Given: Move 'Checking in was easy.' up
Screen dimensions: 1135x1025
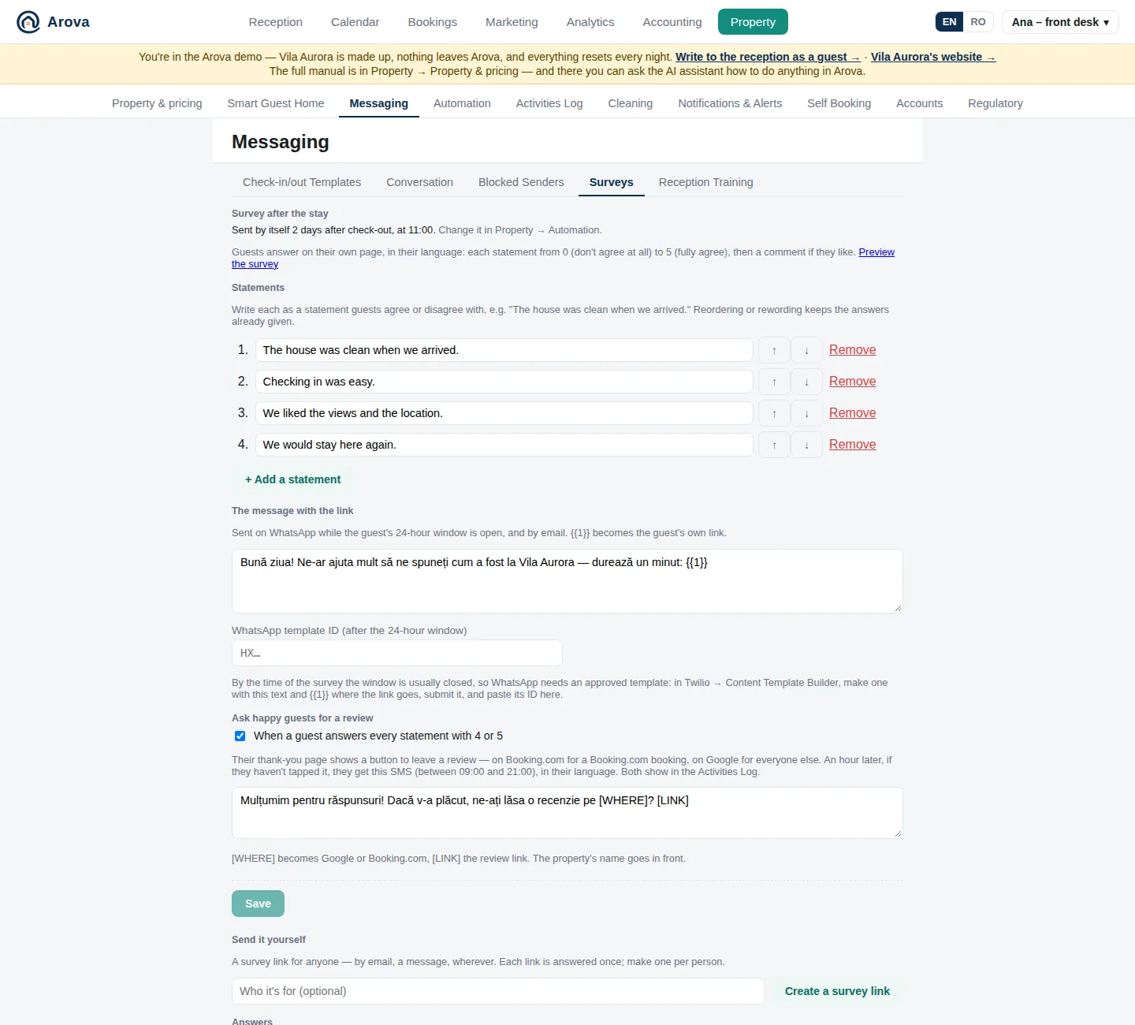Looking at the screenshot, I should 774,382.
